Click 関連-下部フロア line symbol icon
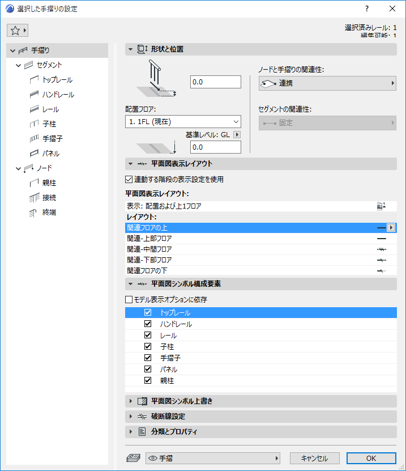The width and height of the screenshot is (406, 471). pyautogui.click(x=382, y=260)
